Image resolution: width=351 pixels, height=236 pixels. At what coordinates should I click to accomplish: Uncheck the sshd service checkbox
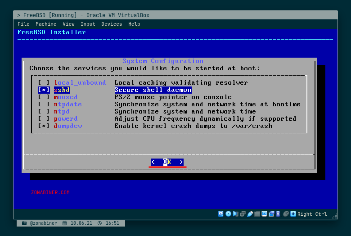(x=44, y=90)
